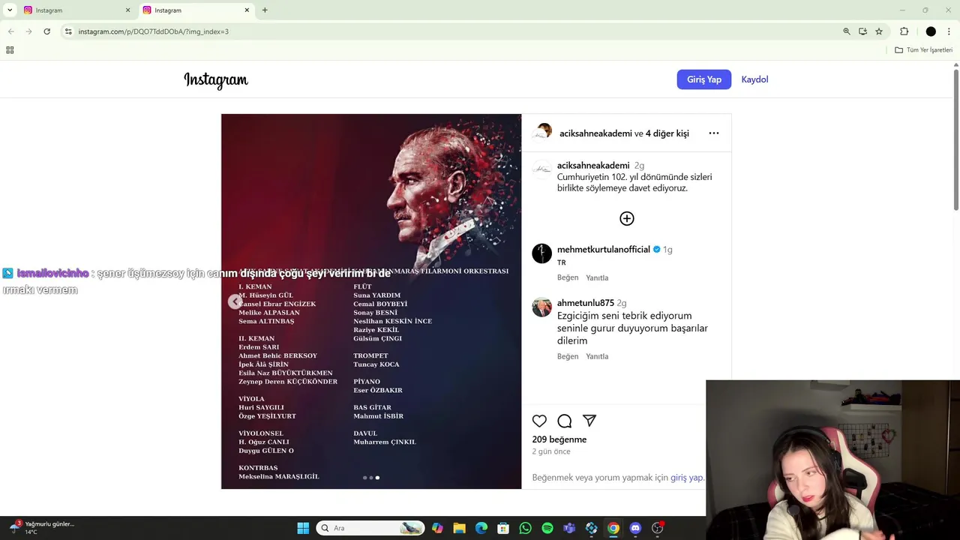Open Tüm Yer İşaretleri bookmarks folder

(924, 50)
